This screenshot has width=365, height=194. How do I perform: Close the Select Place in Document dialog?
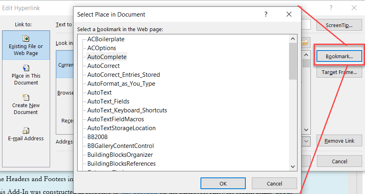click(289, 14)
